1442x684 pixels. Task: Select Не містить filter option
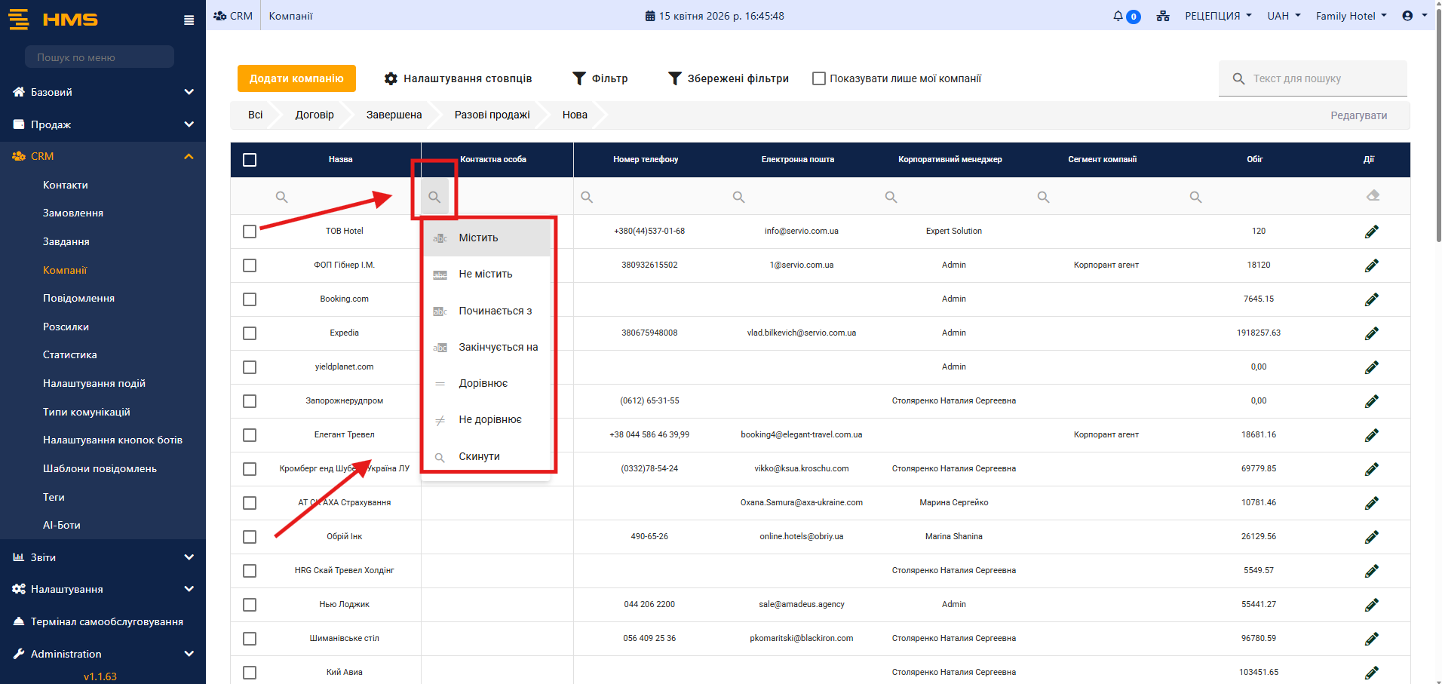click(x=485, y=274)
